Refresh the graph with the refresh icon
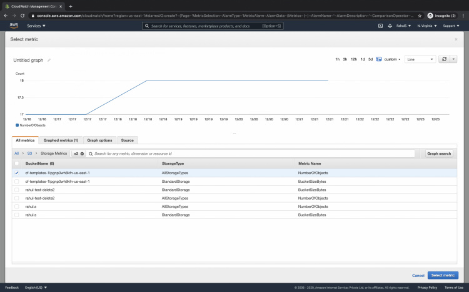Screen dimensions: 469x292 pos(444,59)
